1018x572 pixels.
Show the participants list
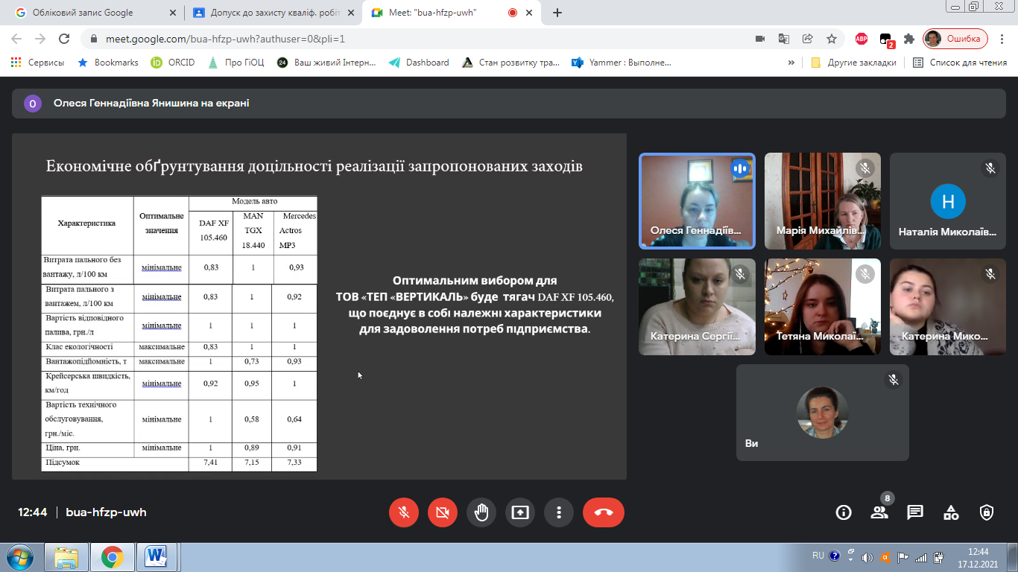pyautogui.click(x=879, y=512)
